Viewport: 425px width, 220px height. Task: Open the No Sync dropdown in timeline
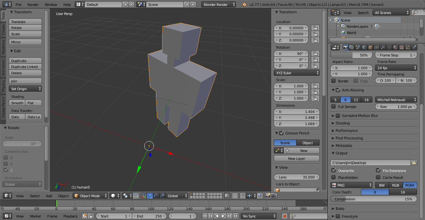tap(259, 216)
